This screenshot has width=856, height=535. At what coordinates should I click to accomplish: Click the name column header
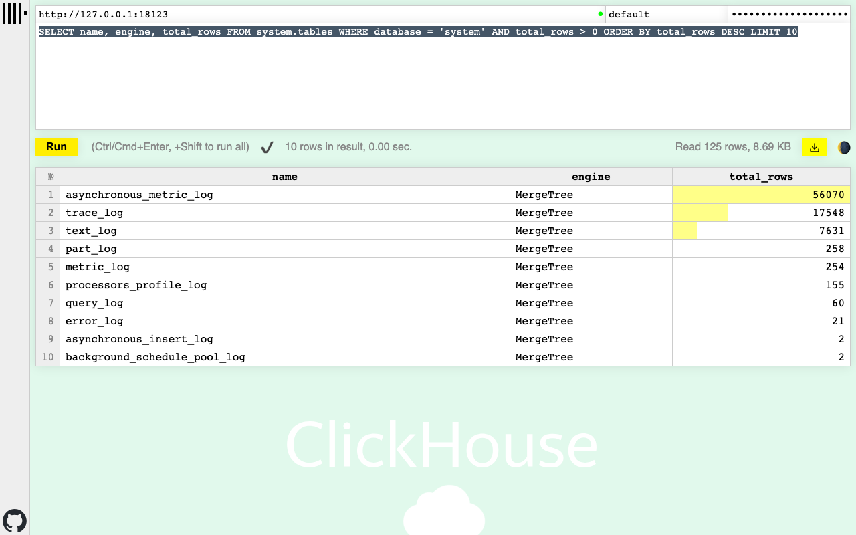click(x=285, y=177)
